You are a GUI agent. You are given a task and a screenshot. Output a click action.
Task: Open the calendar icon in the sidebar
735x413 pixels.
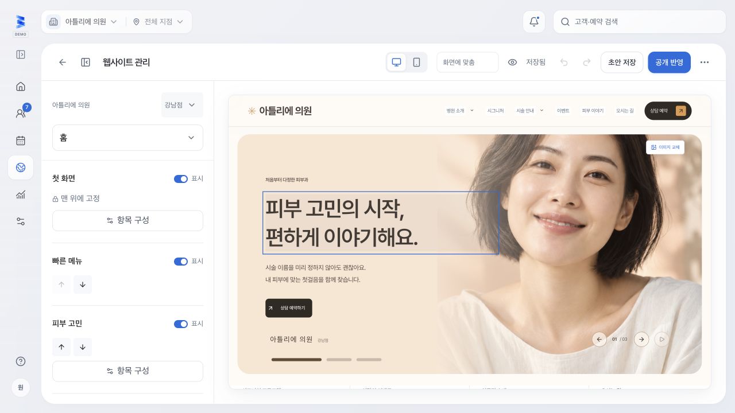pos(21,141)
